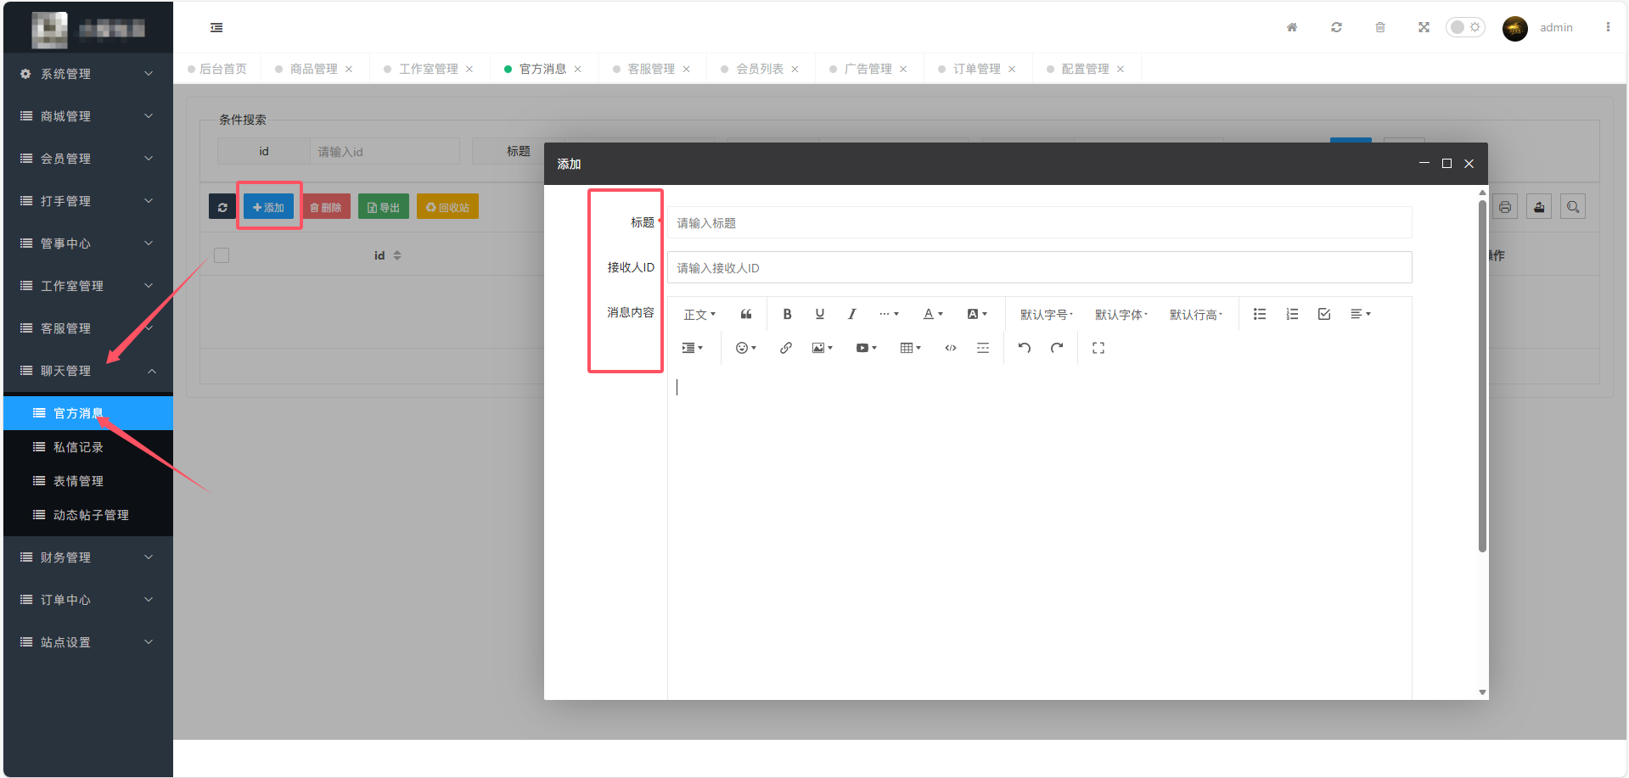The width and height of the screenshot is (1629, 778).
Task: Undo the last edit in editor
Action: [1025, 348]
